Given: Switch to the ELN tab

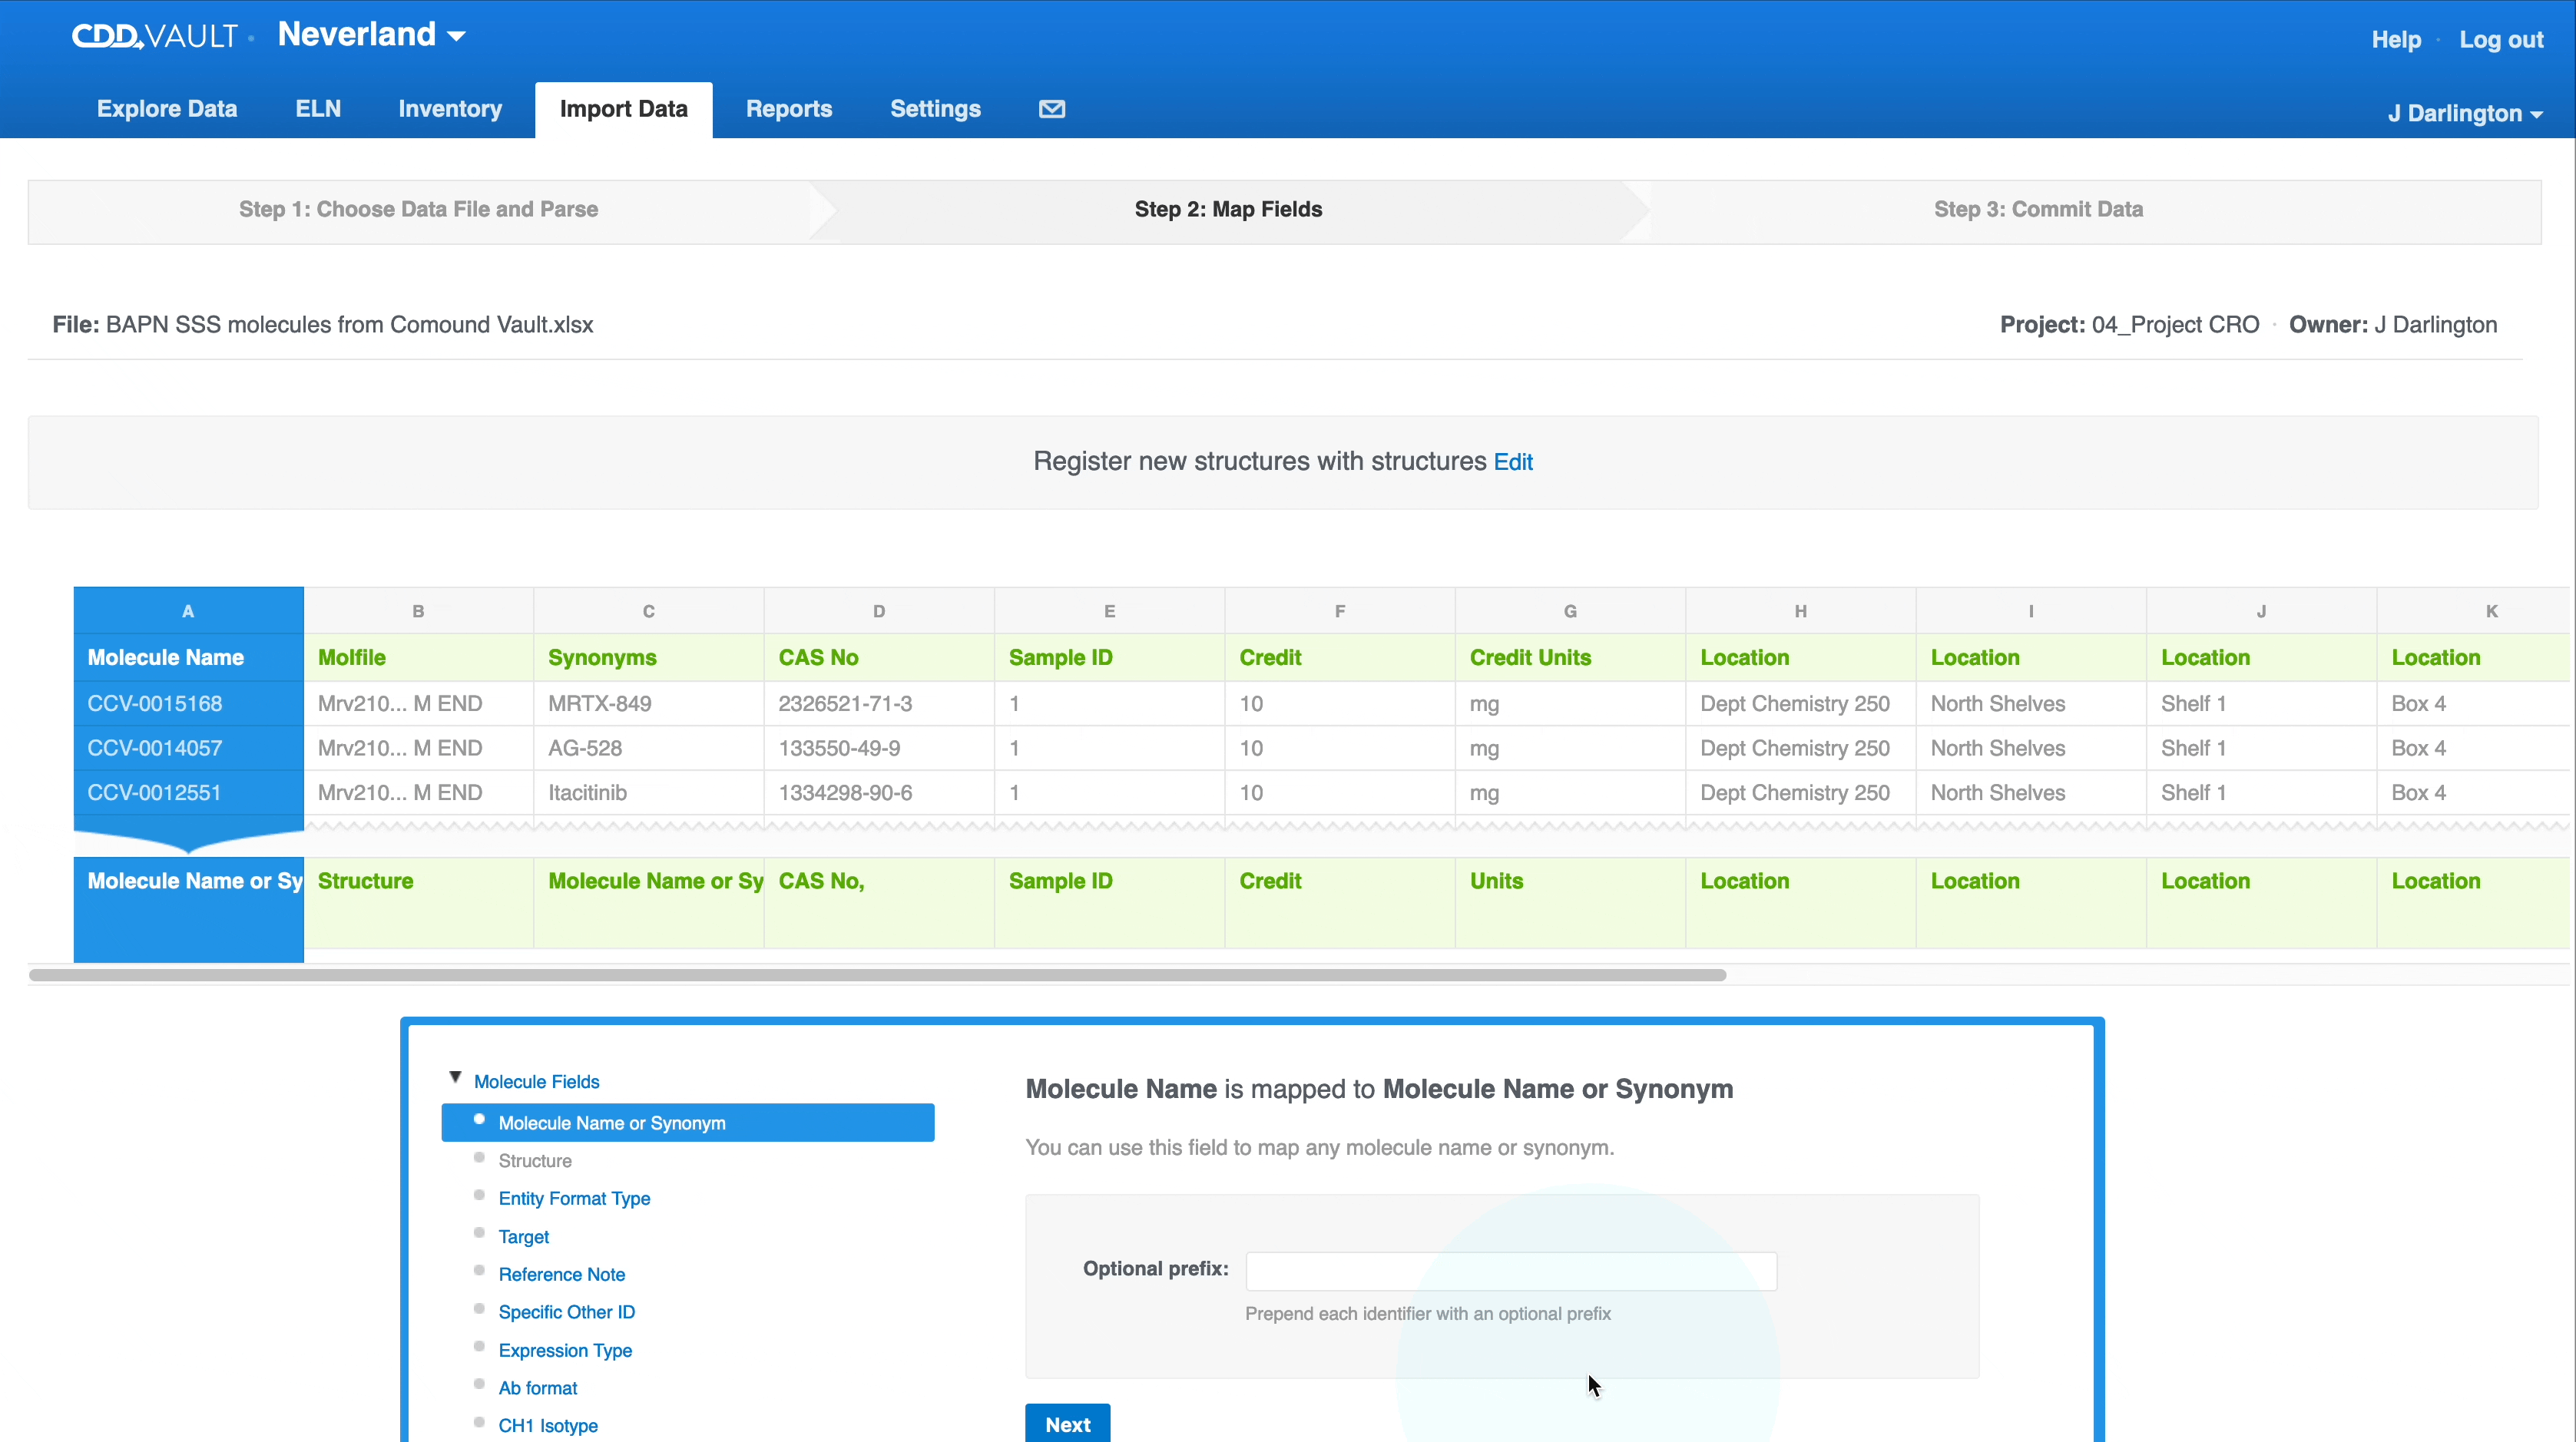Looking at the screenshot, I should pyautogui.click(x=318, y=109).
